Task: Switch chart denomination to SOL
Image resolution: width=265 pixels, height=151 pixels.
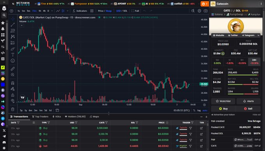Action: pos(125,11)
